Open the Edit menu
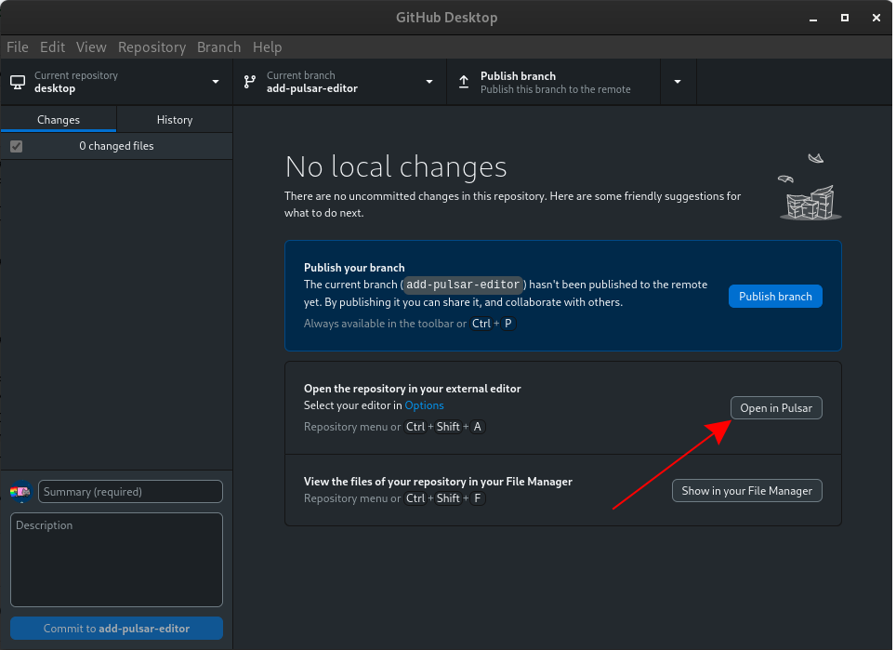The image size is (896, 650). (x=53, y=46)
